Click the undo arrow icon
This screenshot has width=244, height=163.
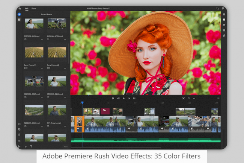pos(217,8)
